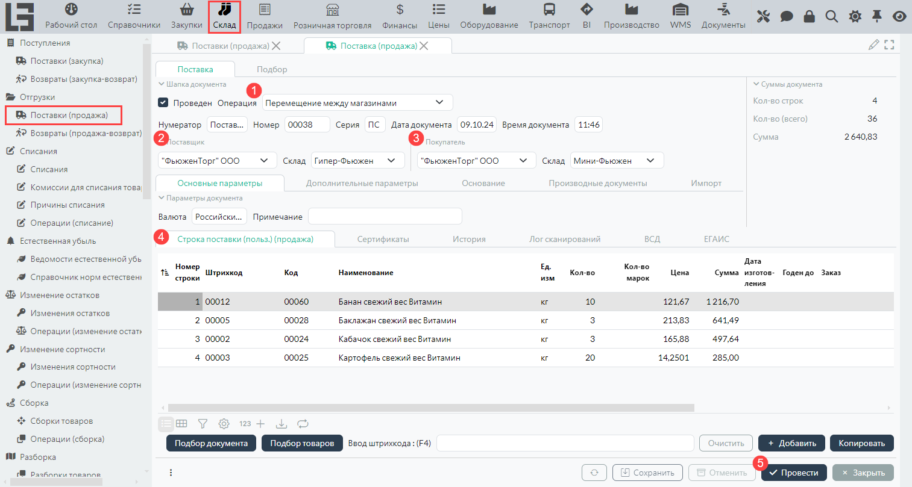Click the horizontal scrollbar under the table
The width and height of the screenshot is (912, 487).
coord(431,408)
